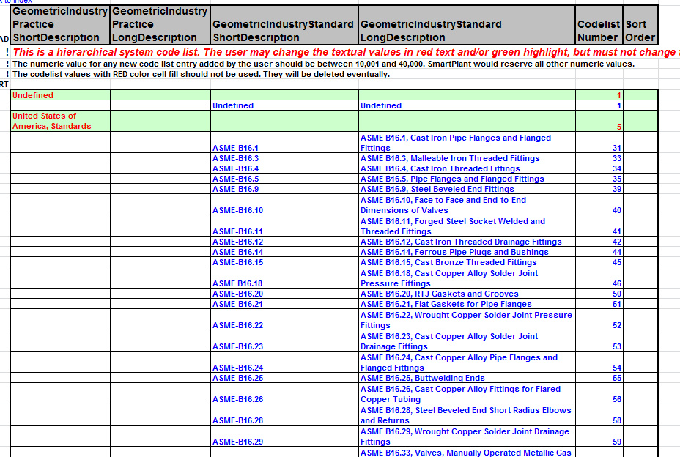This screenshot has height=457, width=680.
Task: Click the note about RED color cell fill
Action: pyautogui.click(x=202, y=74)
